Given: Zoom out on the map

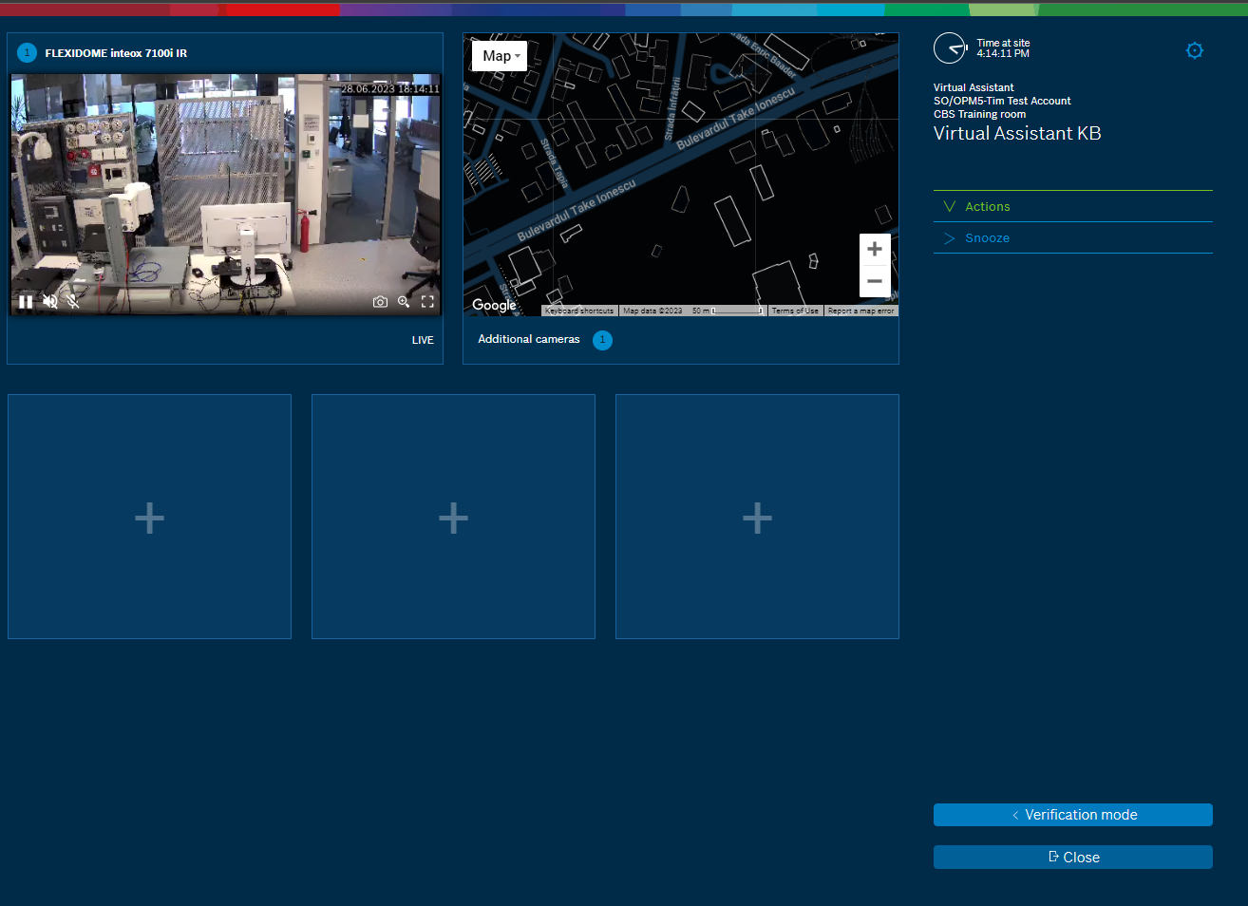Looking at the screenshot, I should [875, 281].
